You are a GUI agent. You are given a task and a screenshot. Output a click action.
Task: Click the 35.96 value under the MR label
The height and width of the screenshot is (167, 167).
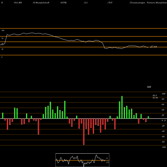(x=155, y=98)
